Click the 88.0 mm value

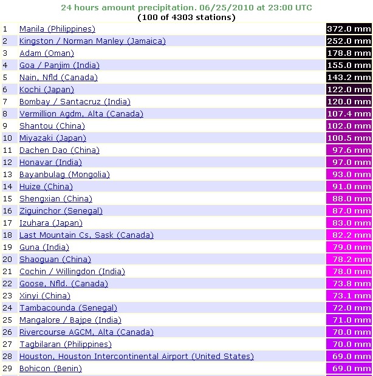349,199
